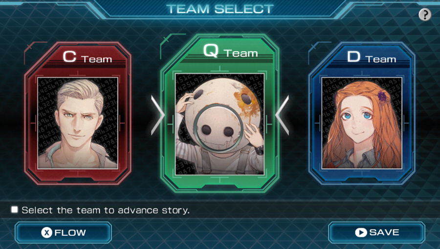Choose the green Q Team card
This screenshot has width=440, height=249.
click(220, 113)
